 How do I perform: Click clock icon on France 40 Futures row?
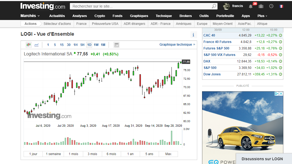(280, 42)
